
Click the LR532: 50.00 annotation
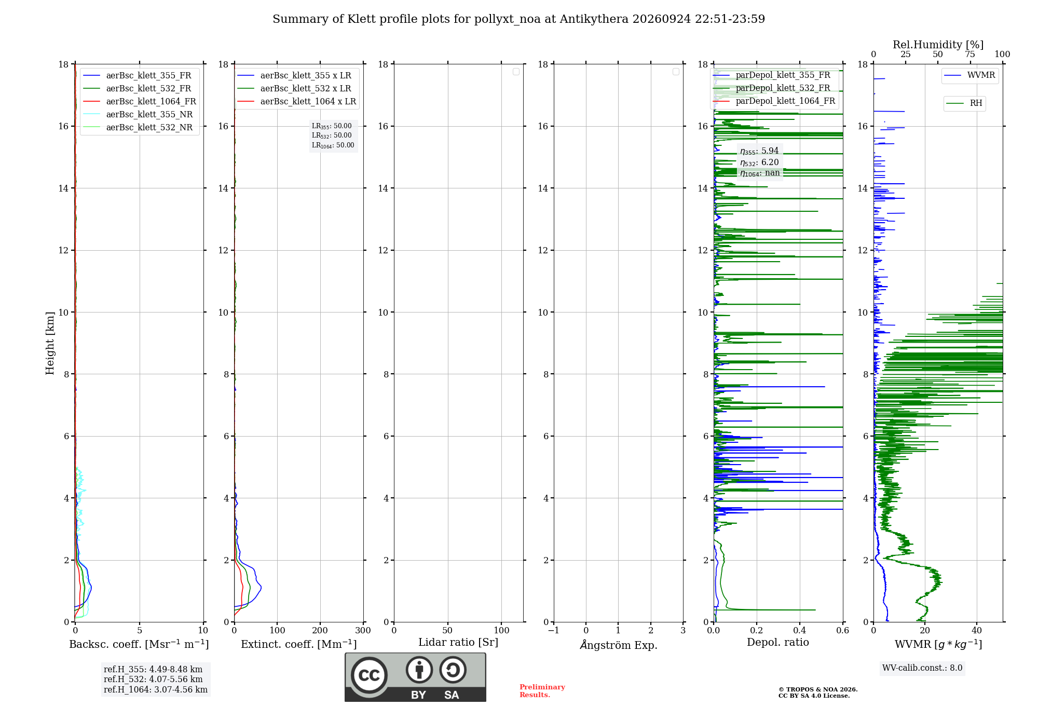coord(332,135)
